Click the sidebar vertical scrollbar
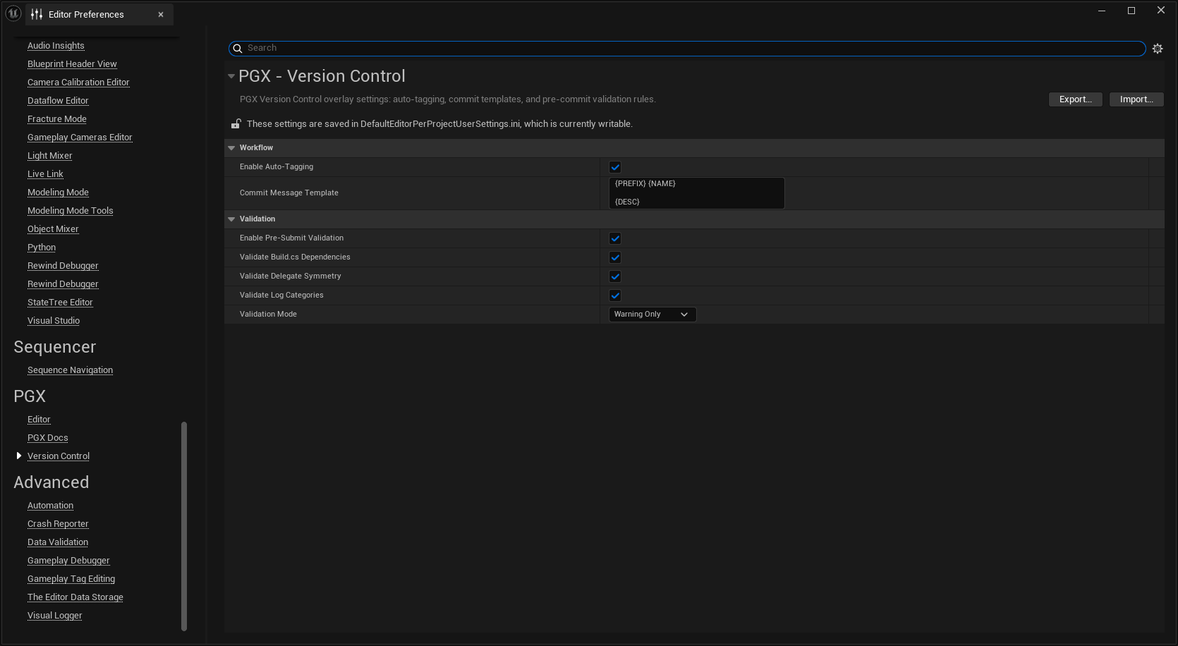 [x=184, y=526]
